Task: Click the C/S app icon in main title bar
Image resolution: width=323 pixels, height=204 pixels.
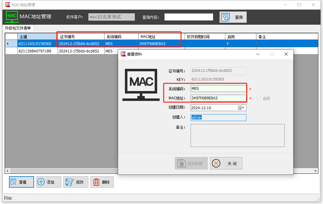Action: coord(7,5)
